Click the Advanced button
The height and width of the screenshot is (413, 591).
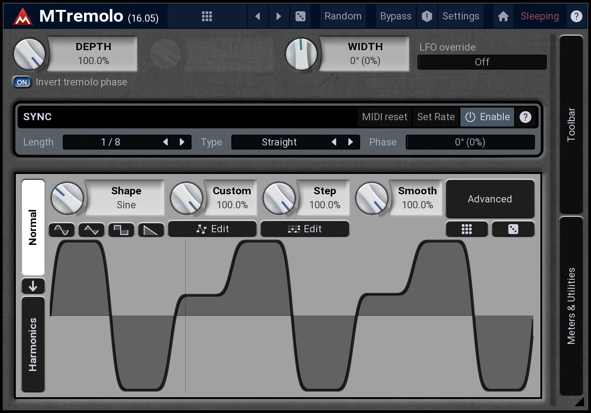tap(490, 199)
